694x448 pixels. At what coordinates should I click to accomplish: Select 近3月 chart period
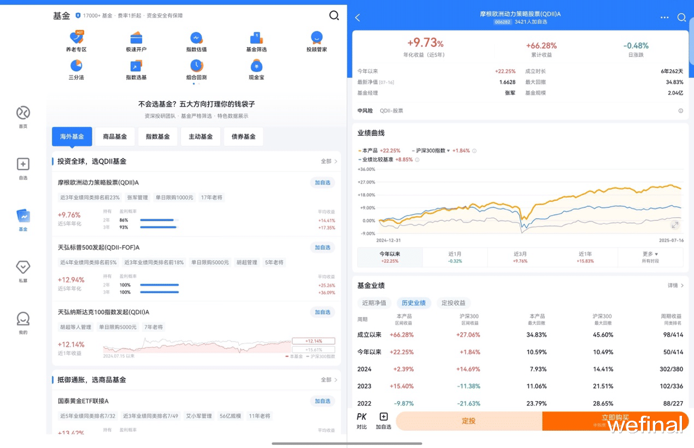[x=520, y=257]
